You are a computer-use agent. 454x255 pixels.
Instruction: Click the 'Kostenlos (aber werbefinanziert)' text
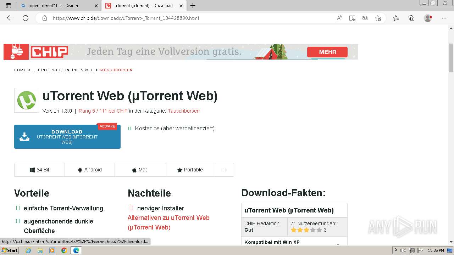pos(175,128)
